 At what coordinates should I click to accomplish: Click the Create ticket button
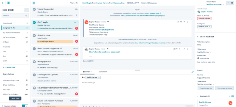[15, 98]
